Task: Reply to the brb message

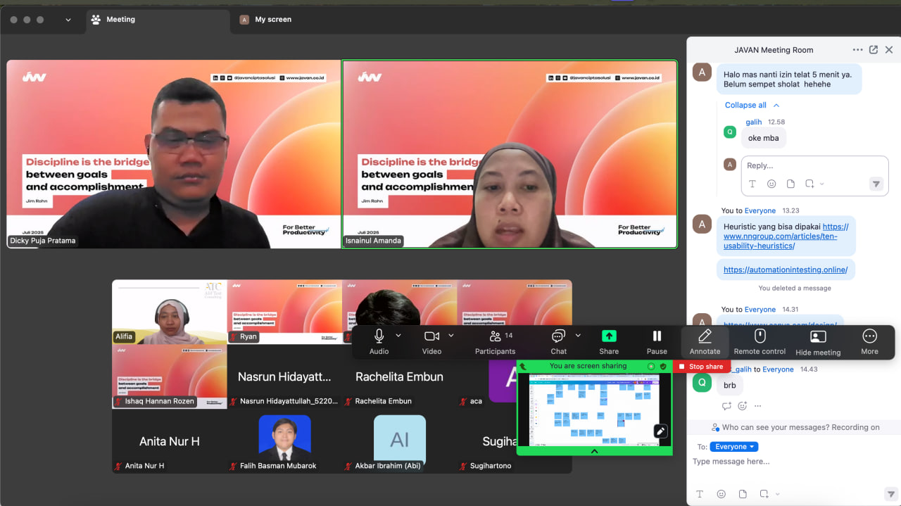Action: (x=727, y=406)
